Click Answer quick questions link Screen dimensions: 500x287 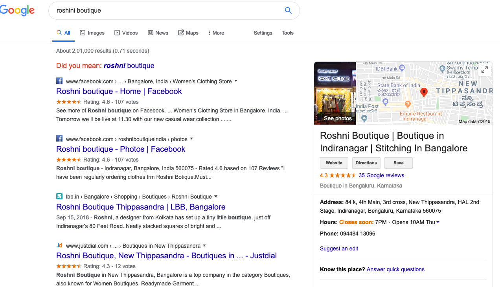[x=395, y=269]
